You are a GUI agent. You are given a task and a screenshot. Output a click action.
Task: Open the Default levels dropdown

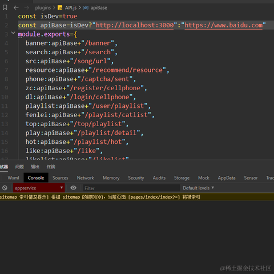coord(199,188)
